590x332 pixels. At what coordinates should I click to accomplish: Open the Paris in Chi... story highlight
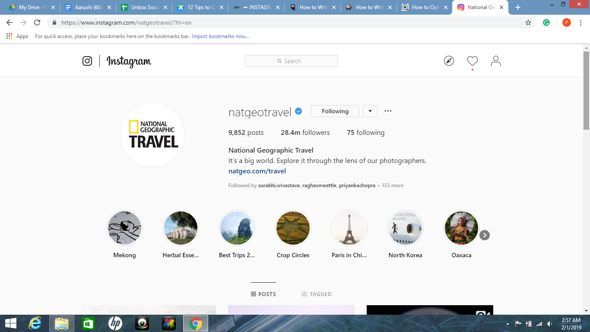coord(349,228)
